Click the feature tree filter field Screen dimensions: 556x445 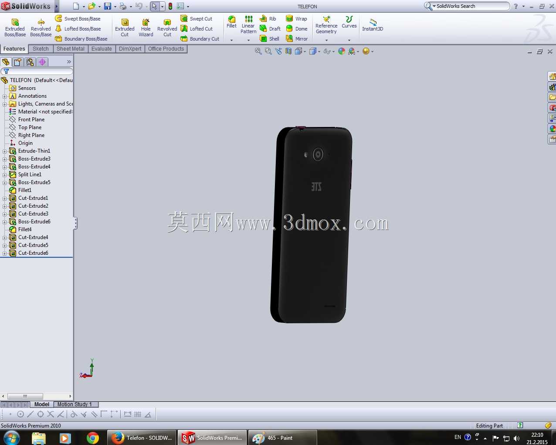[x=37, y=71]
